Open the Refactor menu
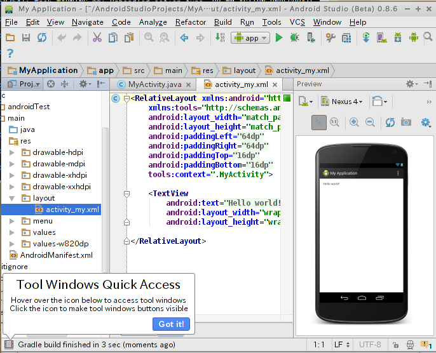The width and height of the screenshot is (436, 353). 191,22
